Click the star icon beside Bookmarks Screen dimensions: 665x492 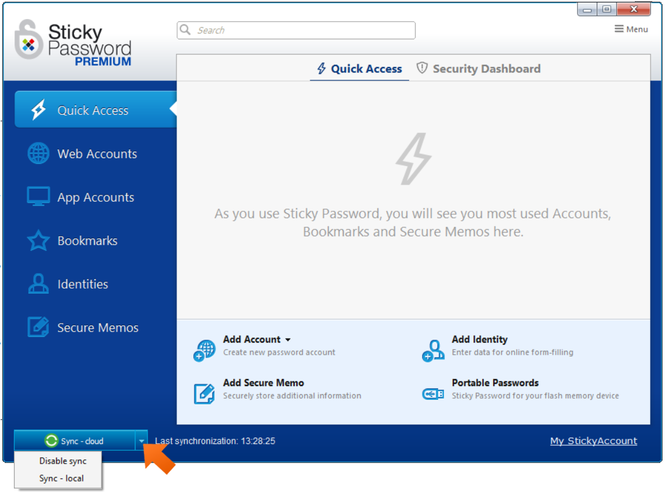coord(38,240)
